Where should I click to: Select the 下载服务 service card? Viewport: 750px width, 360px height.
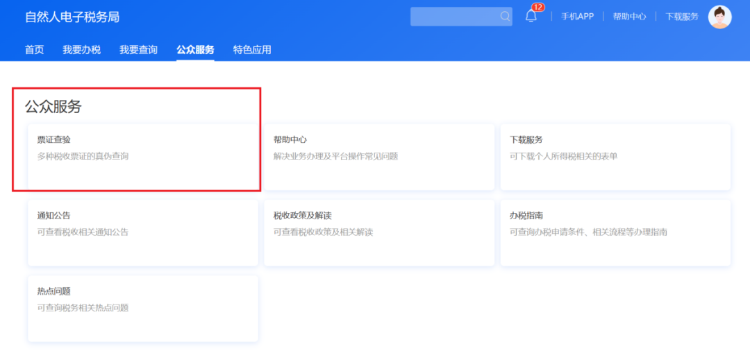(615, 156)
